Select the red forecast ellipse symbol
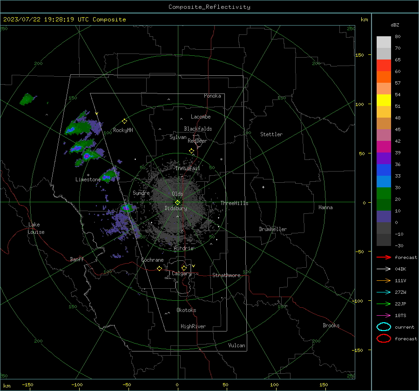419x391 pixels. [384, 338]
